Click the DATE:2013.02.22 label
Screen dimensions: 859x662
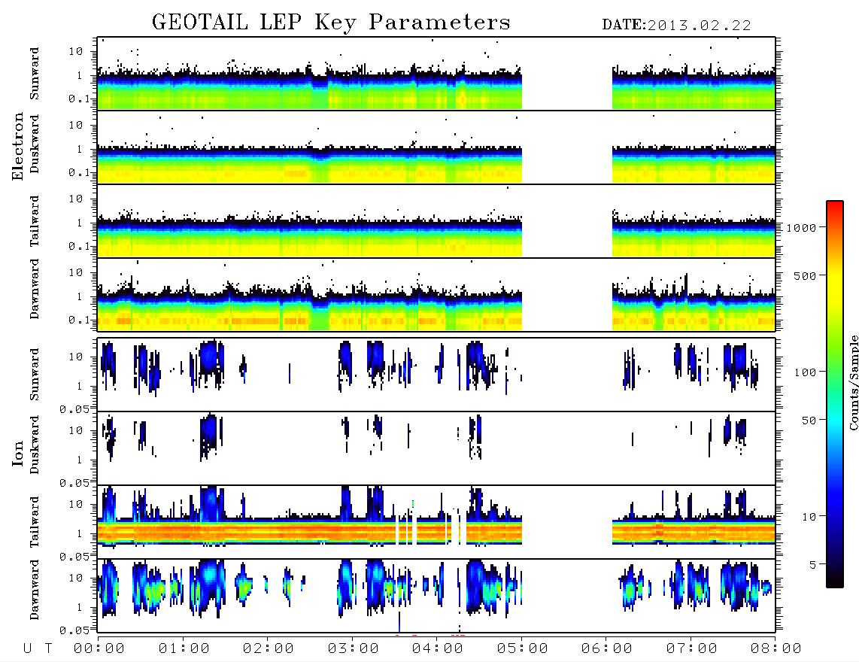tap(676, 26)
